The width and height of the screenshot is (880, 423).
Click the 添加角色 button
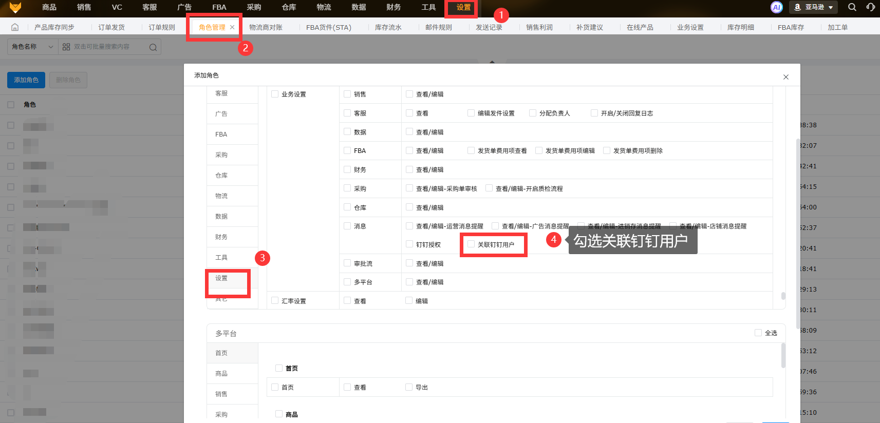(x=26, y=80)
